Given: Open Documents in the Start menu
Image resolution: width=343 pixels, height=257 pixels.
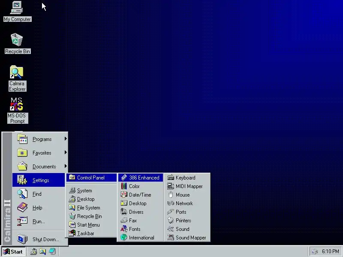Looking at the screenshot, I should pos(40,167).
